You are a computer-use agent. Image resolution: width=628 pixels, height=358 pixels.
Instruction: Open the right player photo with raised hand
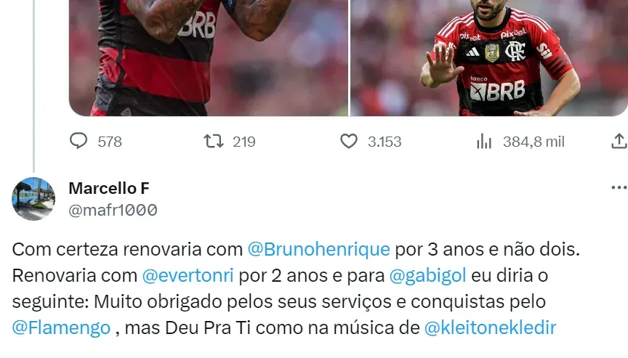(x=489, y=58)
